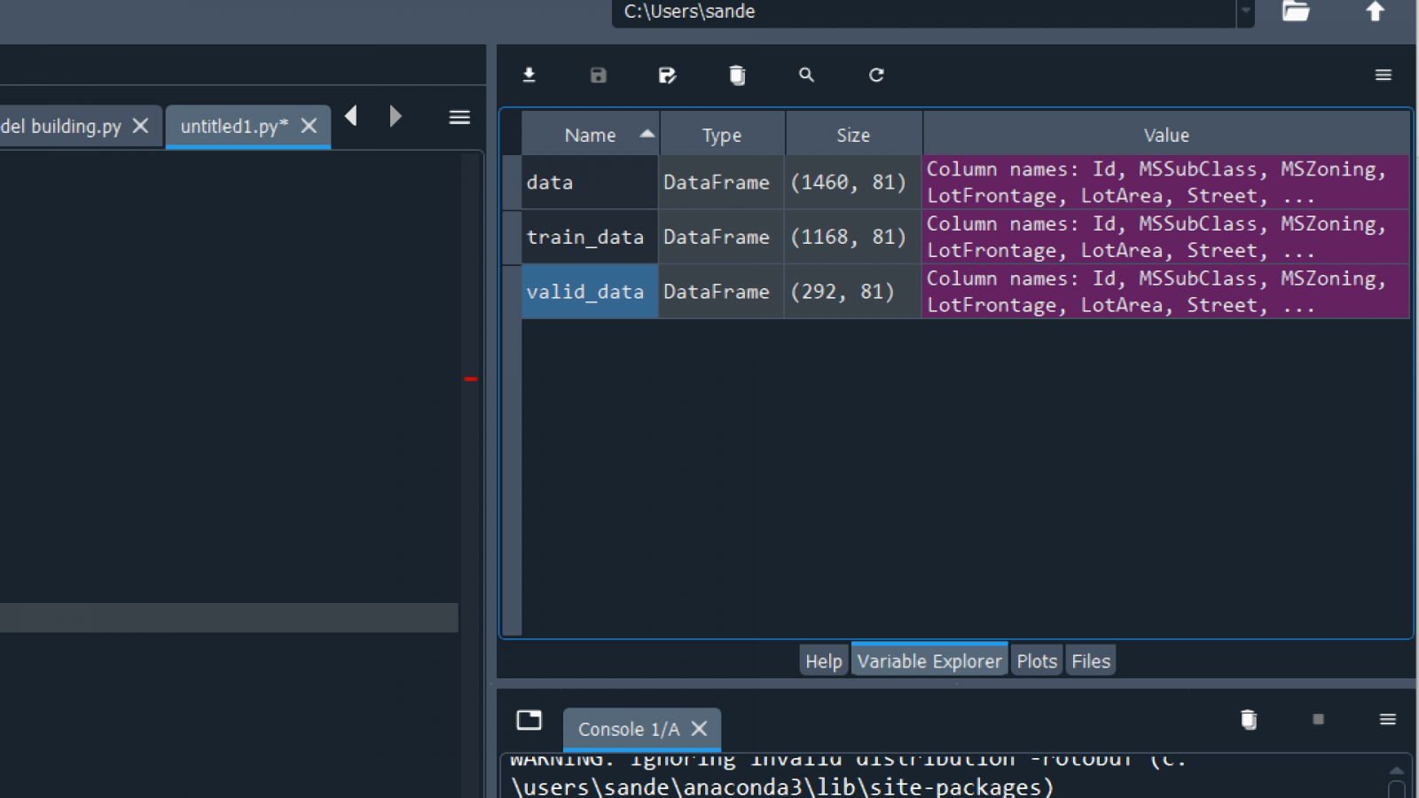Go to parent directory arrow
The image size is (1419, 798).
pos(1375,12)
